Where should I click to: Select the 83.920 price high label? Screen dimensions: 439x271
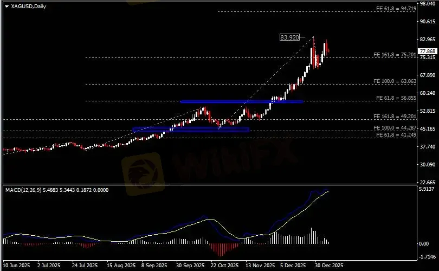(289, 37)
